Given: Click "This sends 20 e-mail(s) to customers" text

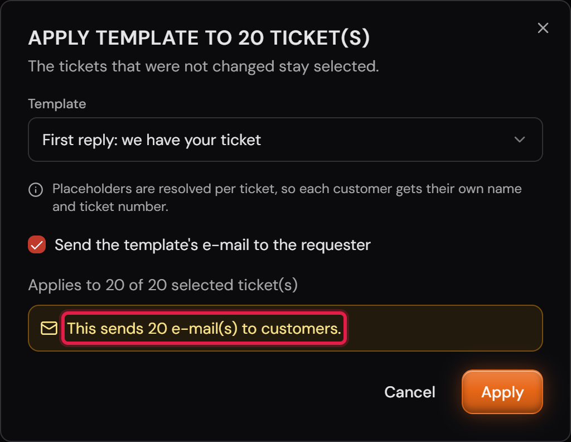Looking at the screenshot, I should tap(204, 328).
